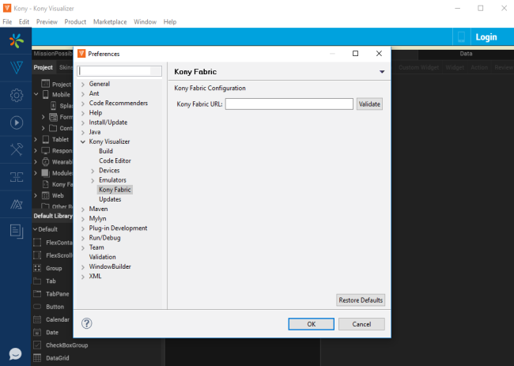This screenshot has height=366, width=514.
Task: Click the mobile device icon beside Login
Action: [461, 37]
